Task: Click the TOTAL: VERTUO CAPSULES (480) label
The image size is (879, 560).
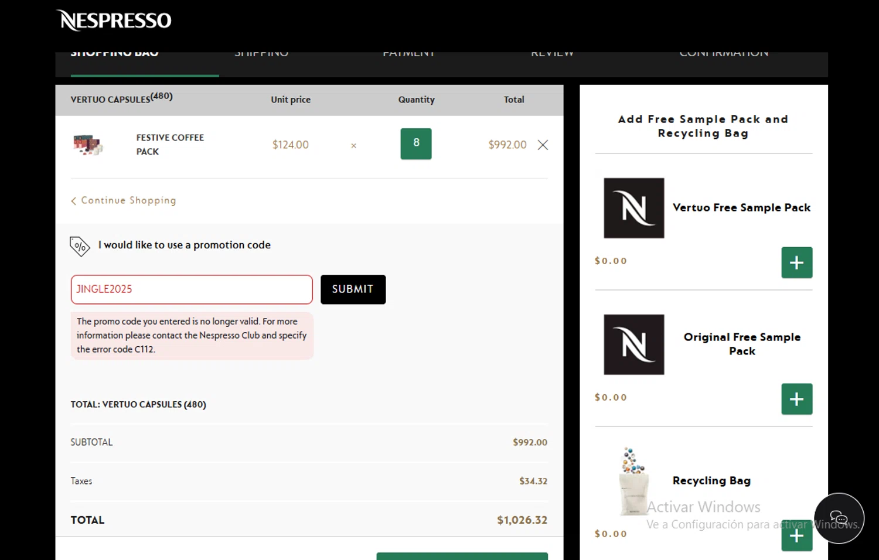Action: [138, 404]
